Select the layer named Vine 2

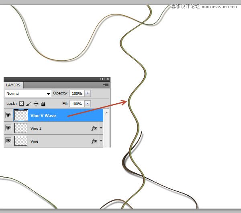point(36,129)
